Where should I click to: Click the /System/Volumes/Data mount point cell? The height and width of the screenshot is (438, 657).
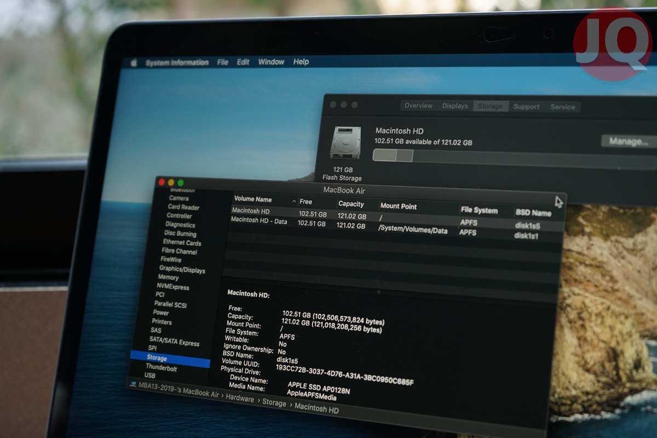pyautogui.click(x=413, y=230)
